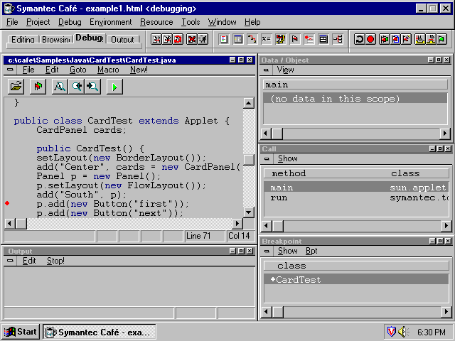The width and height of the screenshot is (455, 341).
Task: Click the red-arrow source lines icon
Action: 309,39
